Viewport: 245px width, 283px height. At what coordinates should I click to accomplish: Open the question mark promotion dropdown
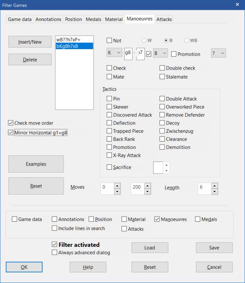tap(218, 53)
